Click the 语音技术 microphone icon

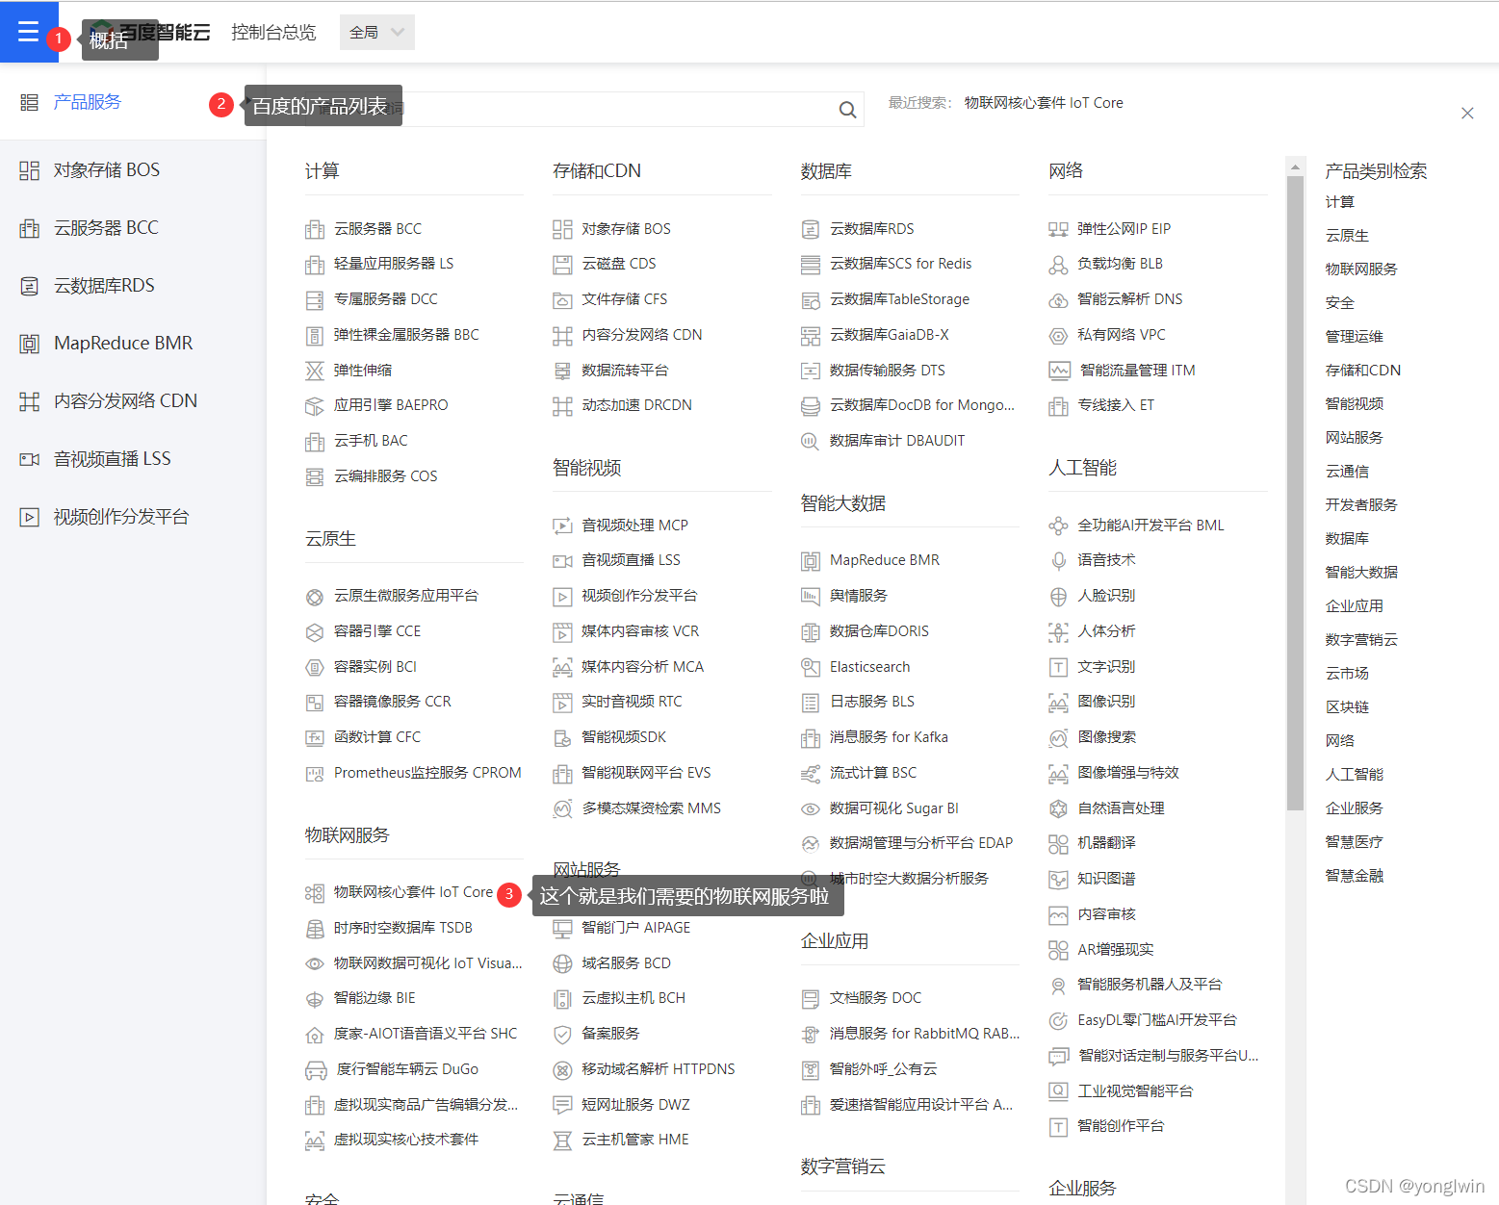[x=1058, y=561]
